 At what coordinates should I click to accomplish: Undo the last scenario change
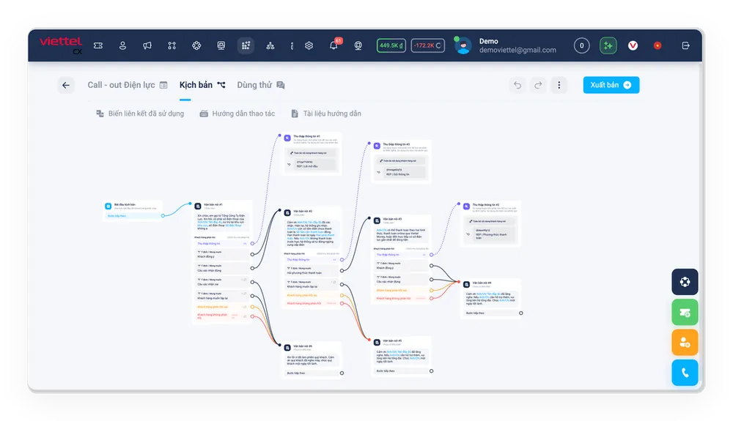tap(517, 85)
